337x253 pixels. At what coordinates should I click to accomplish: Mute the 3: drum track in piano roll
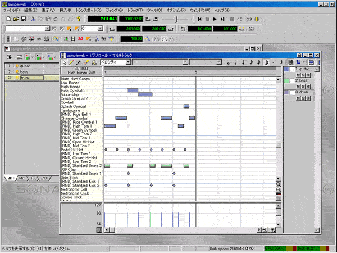[298, 98]
